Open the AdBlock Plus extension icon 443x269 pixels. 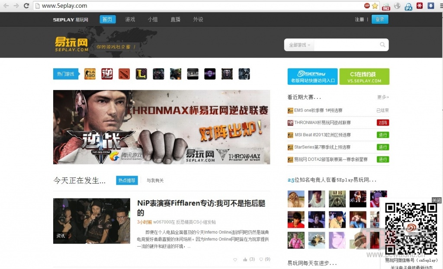coord(367,6)
